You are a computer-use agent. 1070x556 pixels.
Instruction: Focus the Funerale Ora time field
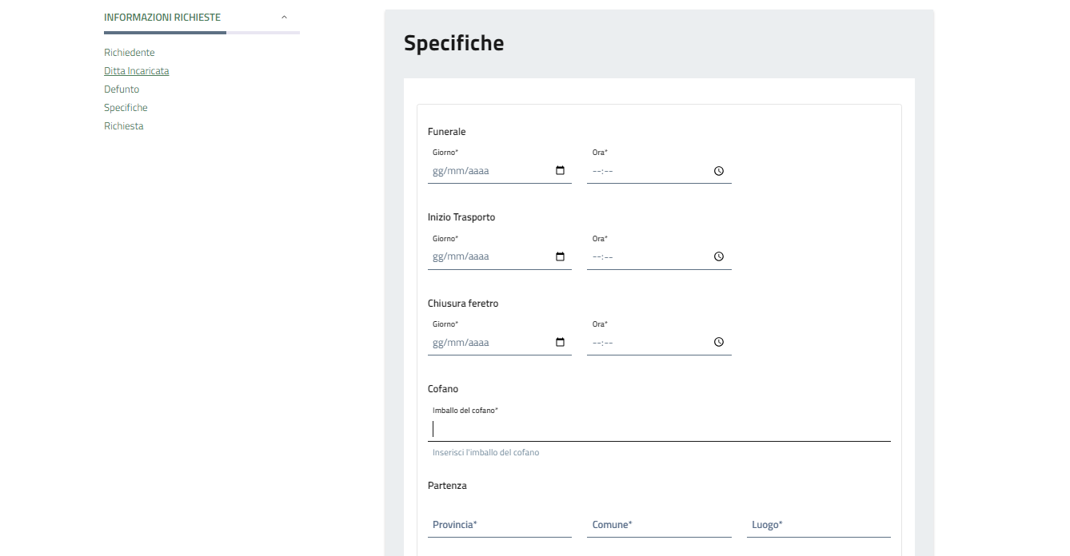(648, 171)
